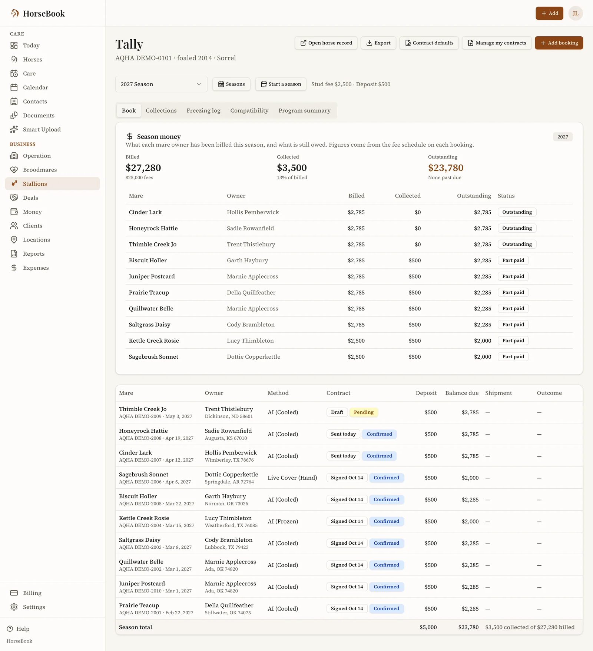Click the Today grid icon in sidebar
Screen dimensions: 593x651
click(x=14, y=46)
